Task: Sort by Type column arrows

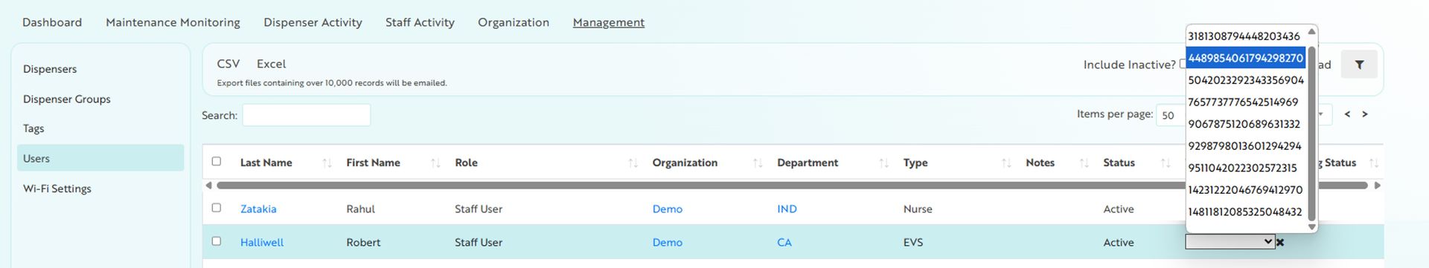Action: point(1006,163)
